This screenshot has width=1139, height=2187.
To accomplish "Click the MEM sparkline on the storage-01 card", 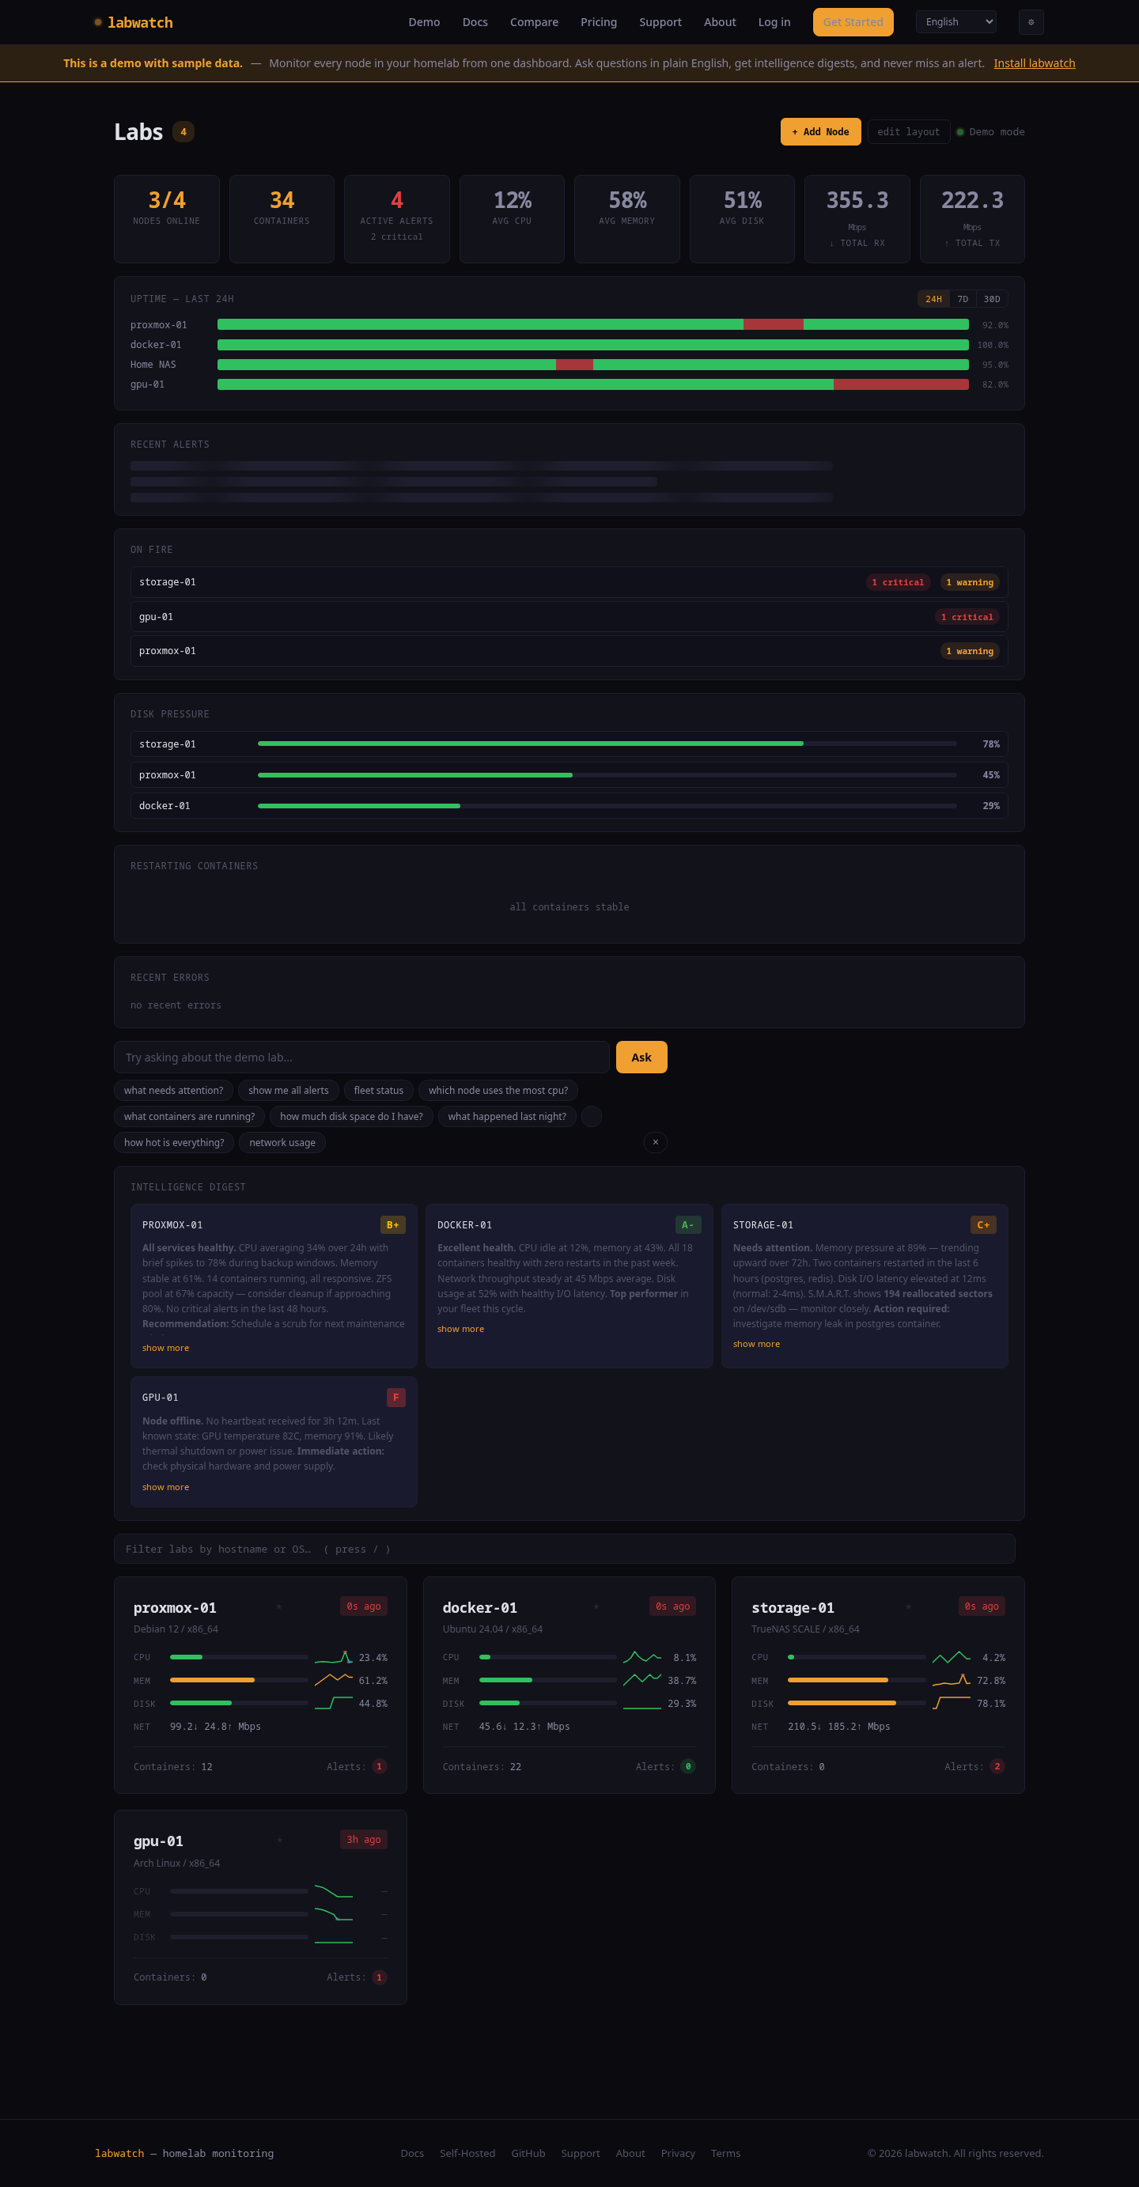I will coord(951,1679).
